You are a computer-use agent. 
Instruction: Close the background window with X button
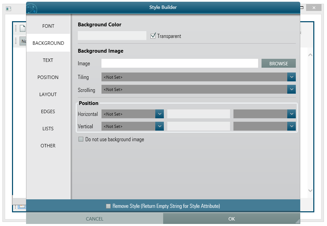point(314,8)
